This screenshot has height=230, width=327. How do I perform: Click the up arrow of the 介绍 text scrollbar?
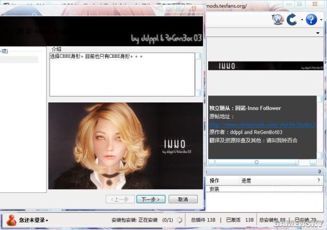coord(198,56)
